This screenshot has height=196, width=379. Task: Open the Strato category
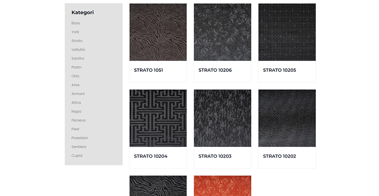click(x=77, y=41)
